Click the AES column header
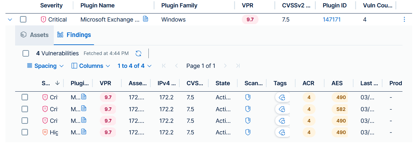 (337, 83)
